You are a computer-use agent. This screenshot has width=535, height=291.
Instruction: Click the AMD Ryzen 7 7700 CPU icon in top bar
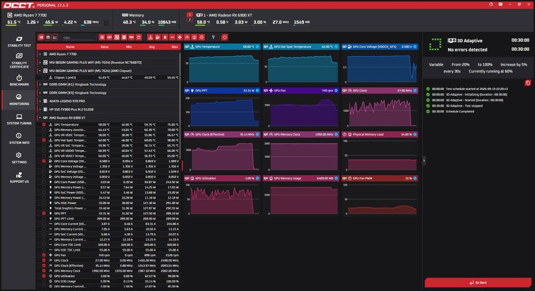(10, 15)
